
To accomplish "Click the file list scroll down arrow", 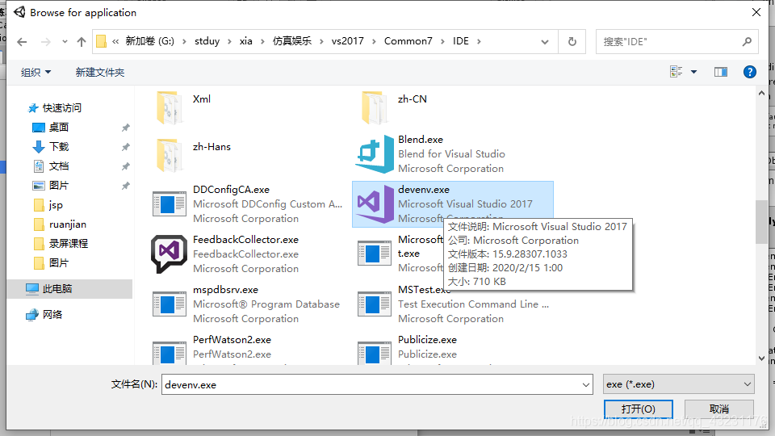I will coord(761,358).
